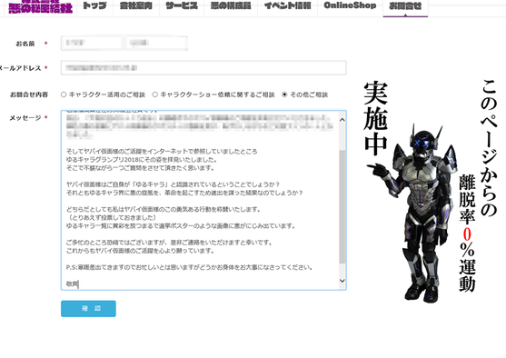
Task: Open the OnlineShop link
Action: pyautogui.click(x=350, y=5)
